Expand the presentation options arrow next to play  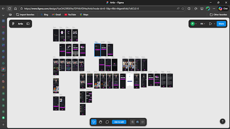click(x=214, y=24)
